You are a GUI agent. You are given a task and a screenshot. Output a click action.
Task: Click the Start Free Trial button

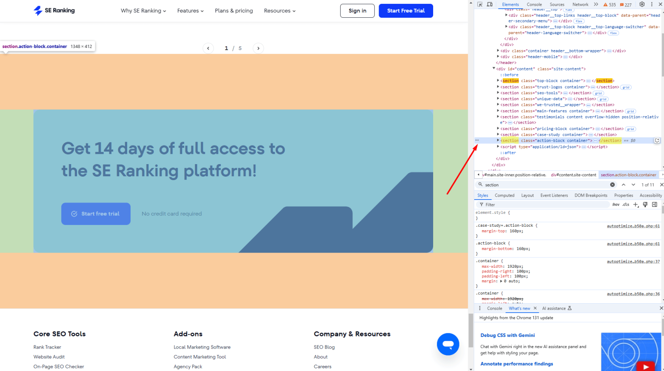(x=405, y=10)
